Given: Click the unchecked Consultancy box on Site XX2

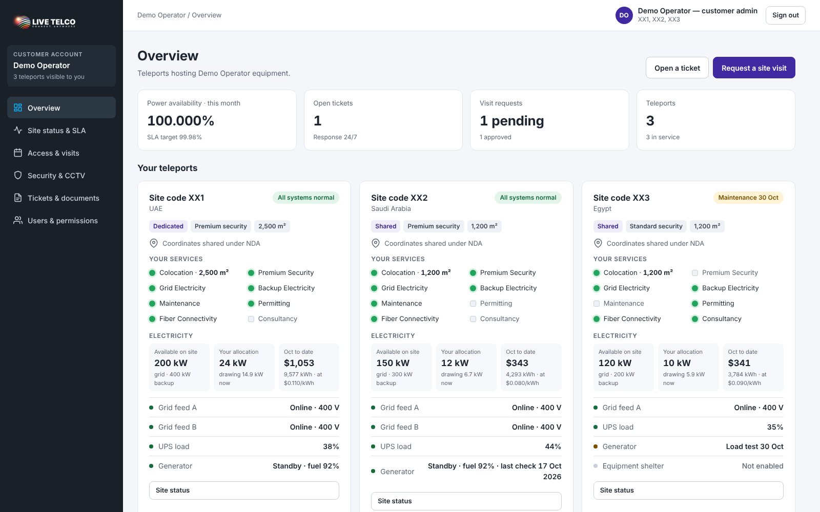Looking at the screenshot, I should pos(473,319).
